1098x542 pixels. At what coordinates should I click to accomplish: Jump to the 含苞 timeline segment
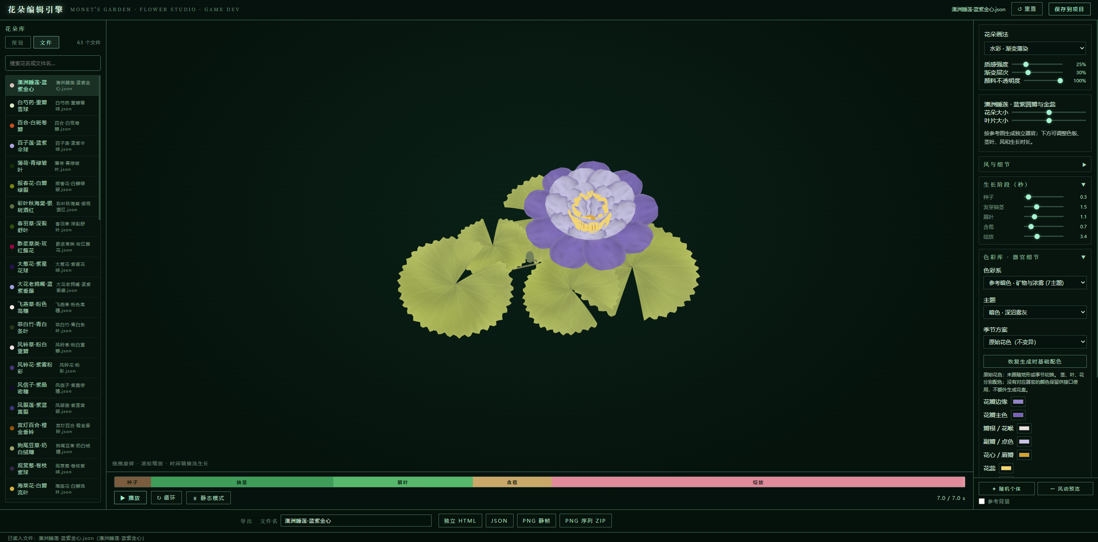pyautogui.click(x=512, y=482)
